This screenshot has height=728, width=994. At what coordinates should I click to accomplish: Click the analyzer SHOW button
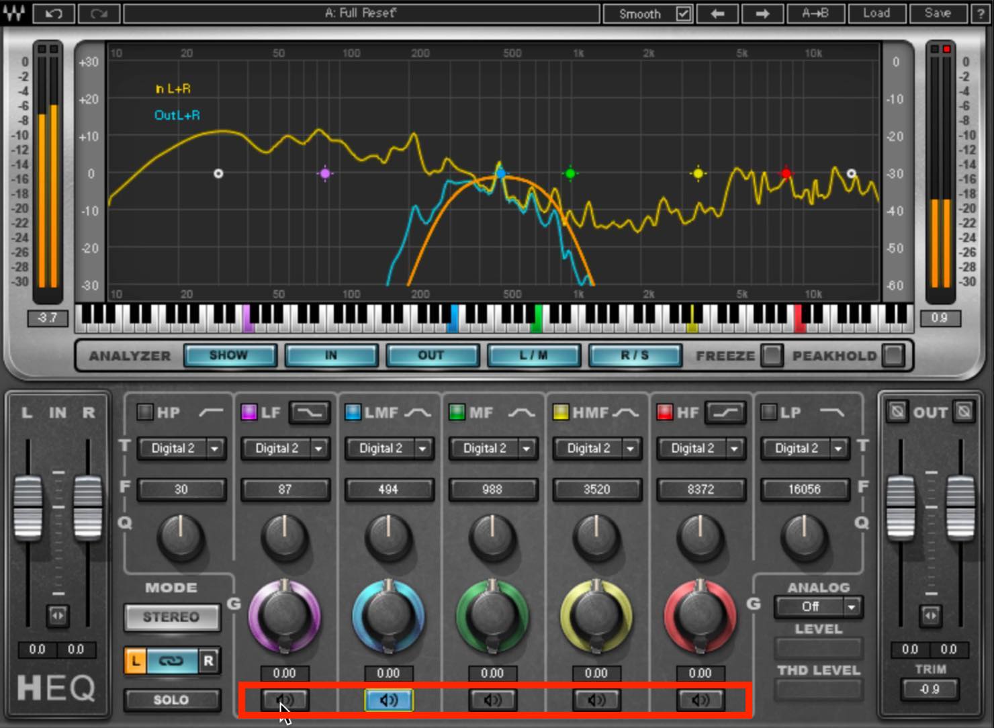[229, 355]
